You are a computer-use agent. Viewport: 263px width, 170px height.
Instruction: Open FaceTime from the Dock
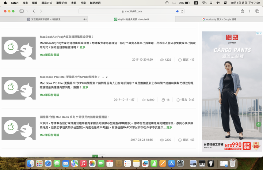click(x=101, y=163)
